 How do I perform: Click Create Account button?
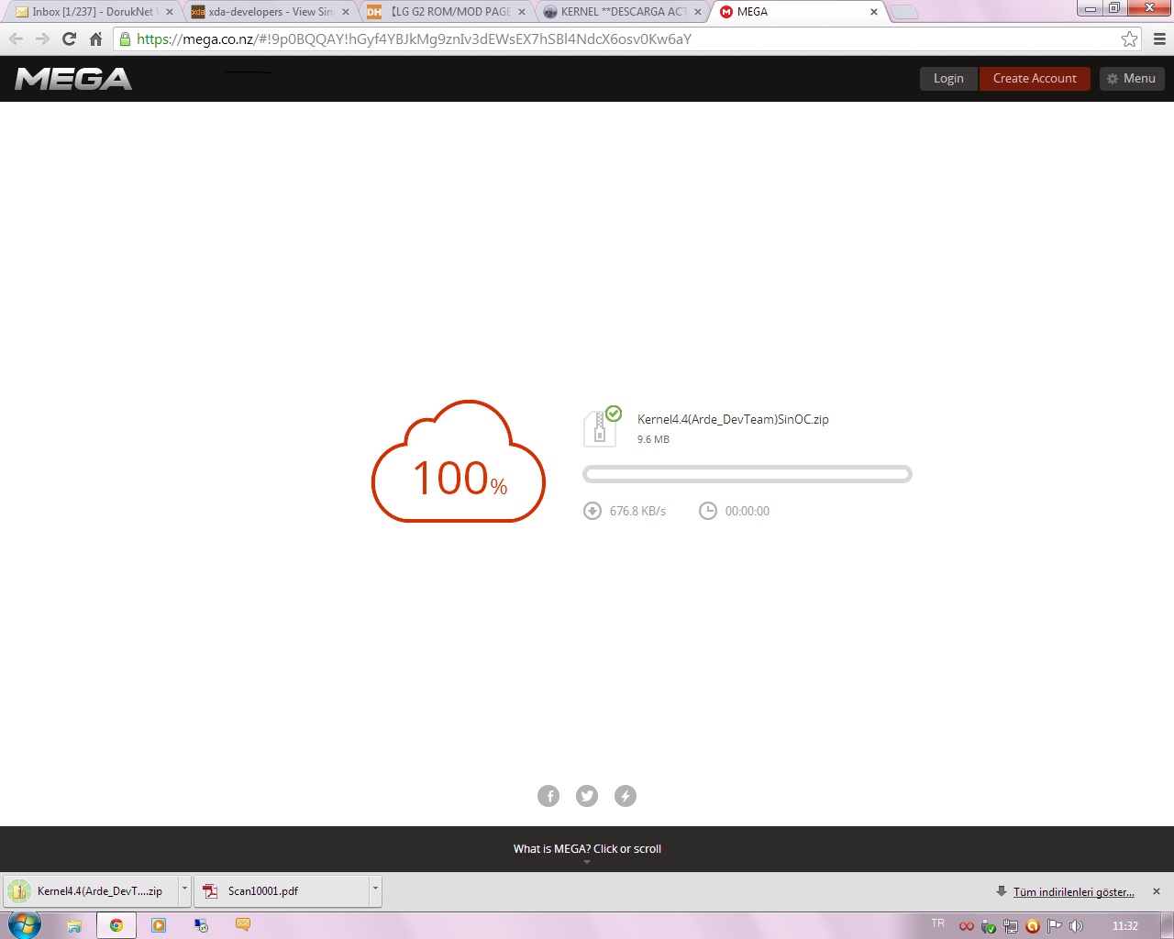pos(1035,79)
